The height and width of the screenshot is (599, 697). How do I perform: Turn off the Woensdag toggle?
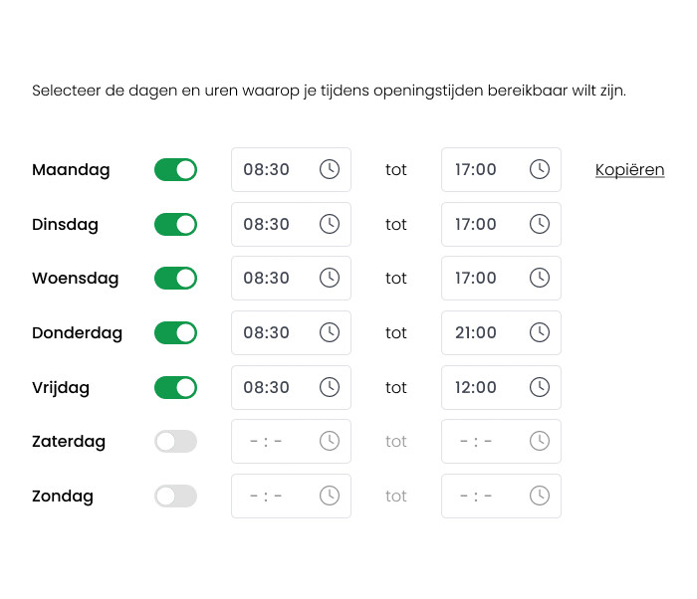click(175, 279)
